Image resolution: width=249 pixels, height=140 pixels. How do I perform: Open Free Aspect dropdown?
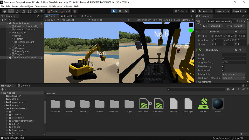pos(75,20)
